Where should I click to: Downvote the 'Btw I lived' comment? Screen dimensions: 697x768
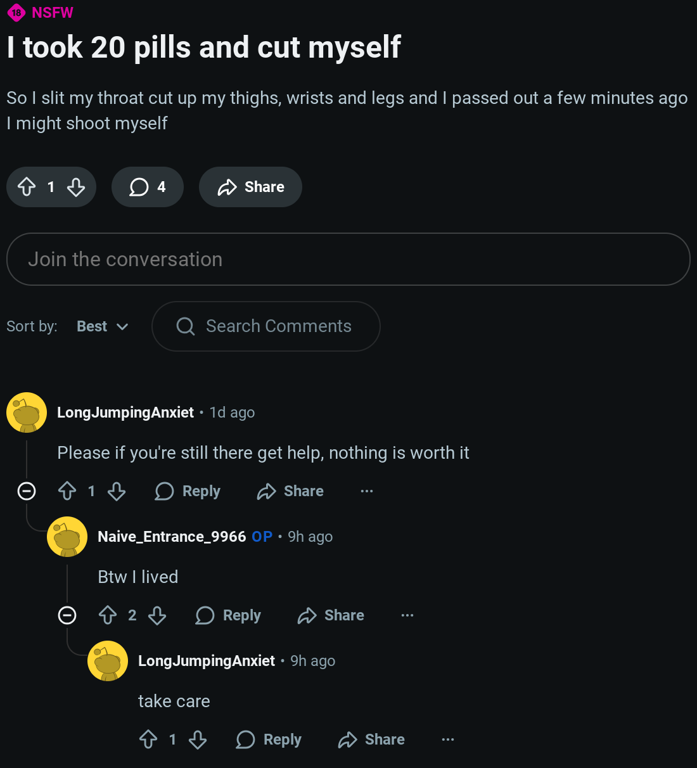[157, 615]
